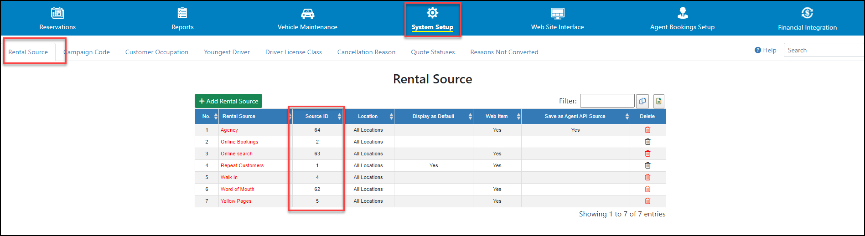The width and height of the screenshot is (865, 236).
Task: Sort by Save as Agent API Source
Action: click(575, 116)
